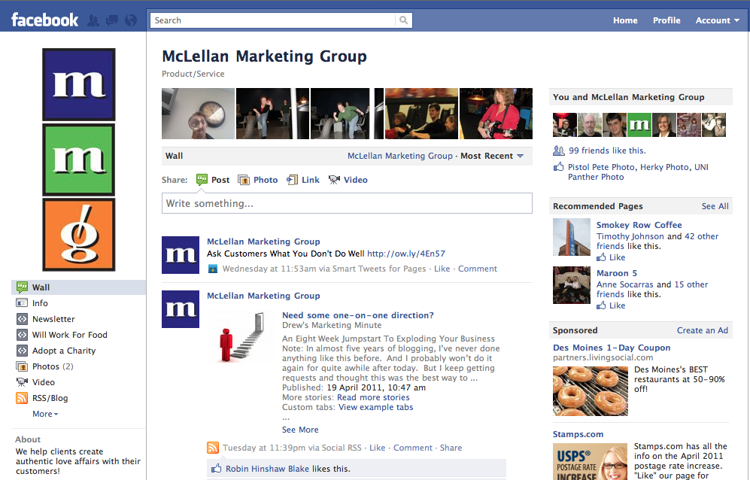Open 'Need some one-on-one direction?' article
The height and width of the screenshot is (480, 750).
[x=358, y=315]
